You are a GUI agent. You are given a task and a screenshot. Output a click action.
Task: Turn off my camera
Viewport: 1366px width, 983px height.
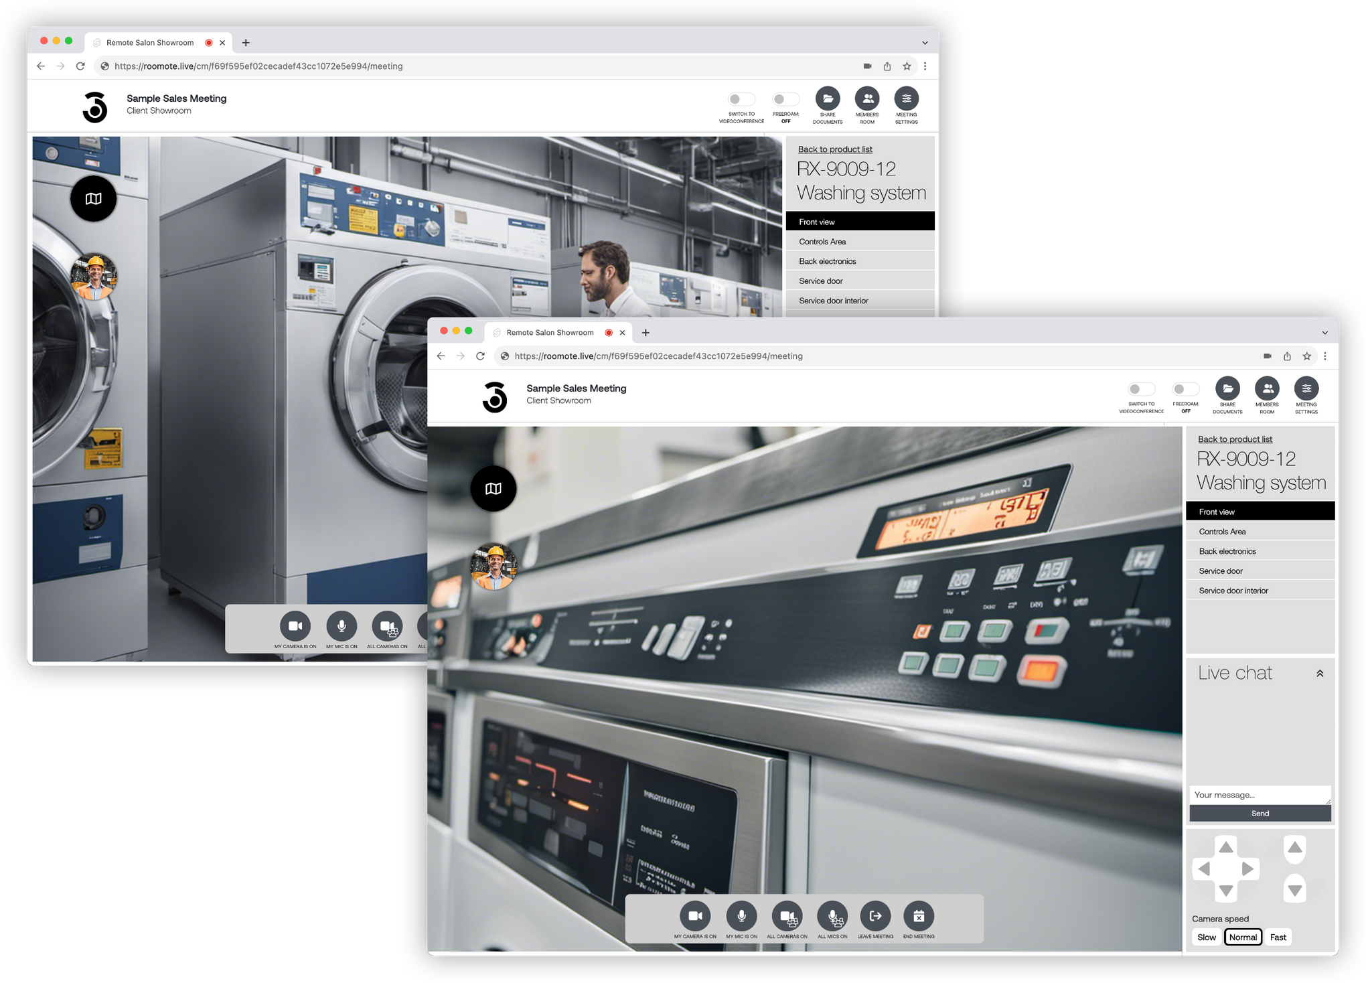point(695,917)
